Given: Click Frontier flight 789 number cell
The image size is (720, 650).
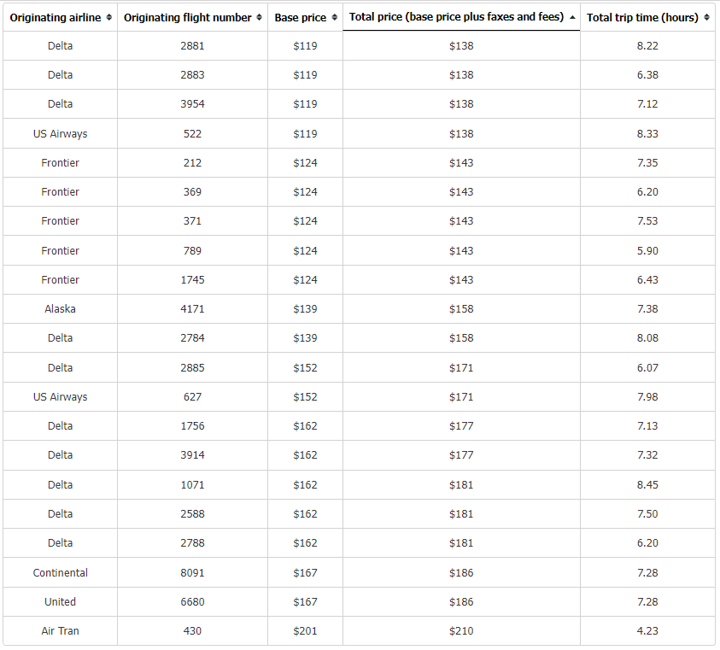Looking at the screenshot, I should [192, 251].
